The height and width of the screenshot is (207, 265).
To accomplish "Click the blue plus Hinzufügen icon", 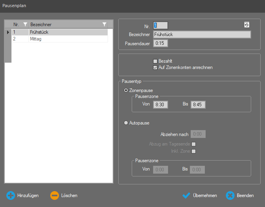I will click(x=11, y=195).
